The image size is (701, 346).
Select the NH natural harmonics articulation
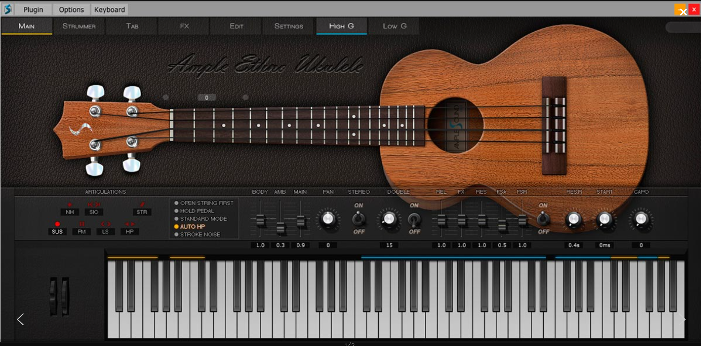[x=70, y=212]
